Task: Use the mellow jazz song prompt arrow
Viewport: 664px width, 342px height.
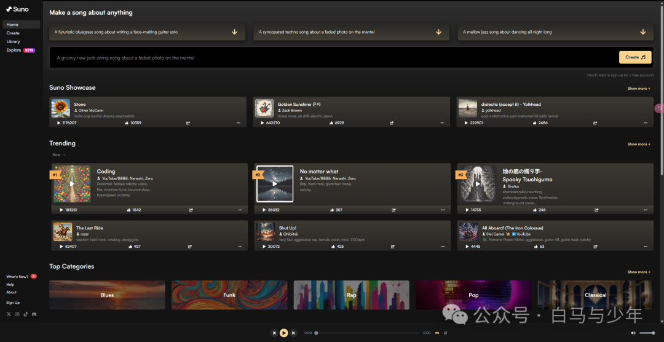Action: pos(642,32)
